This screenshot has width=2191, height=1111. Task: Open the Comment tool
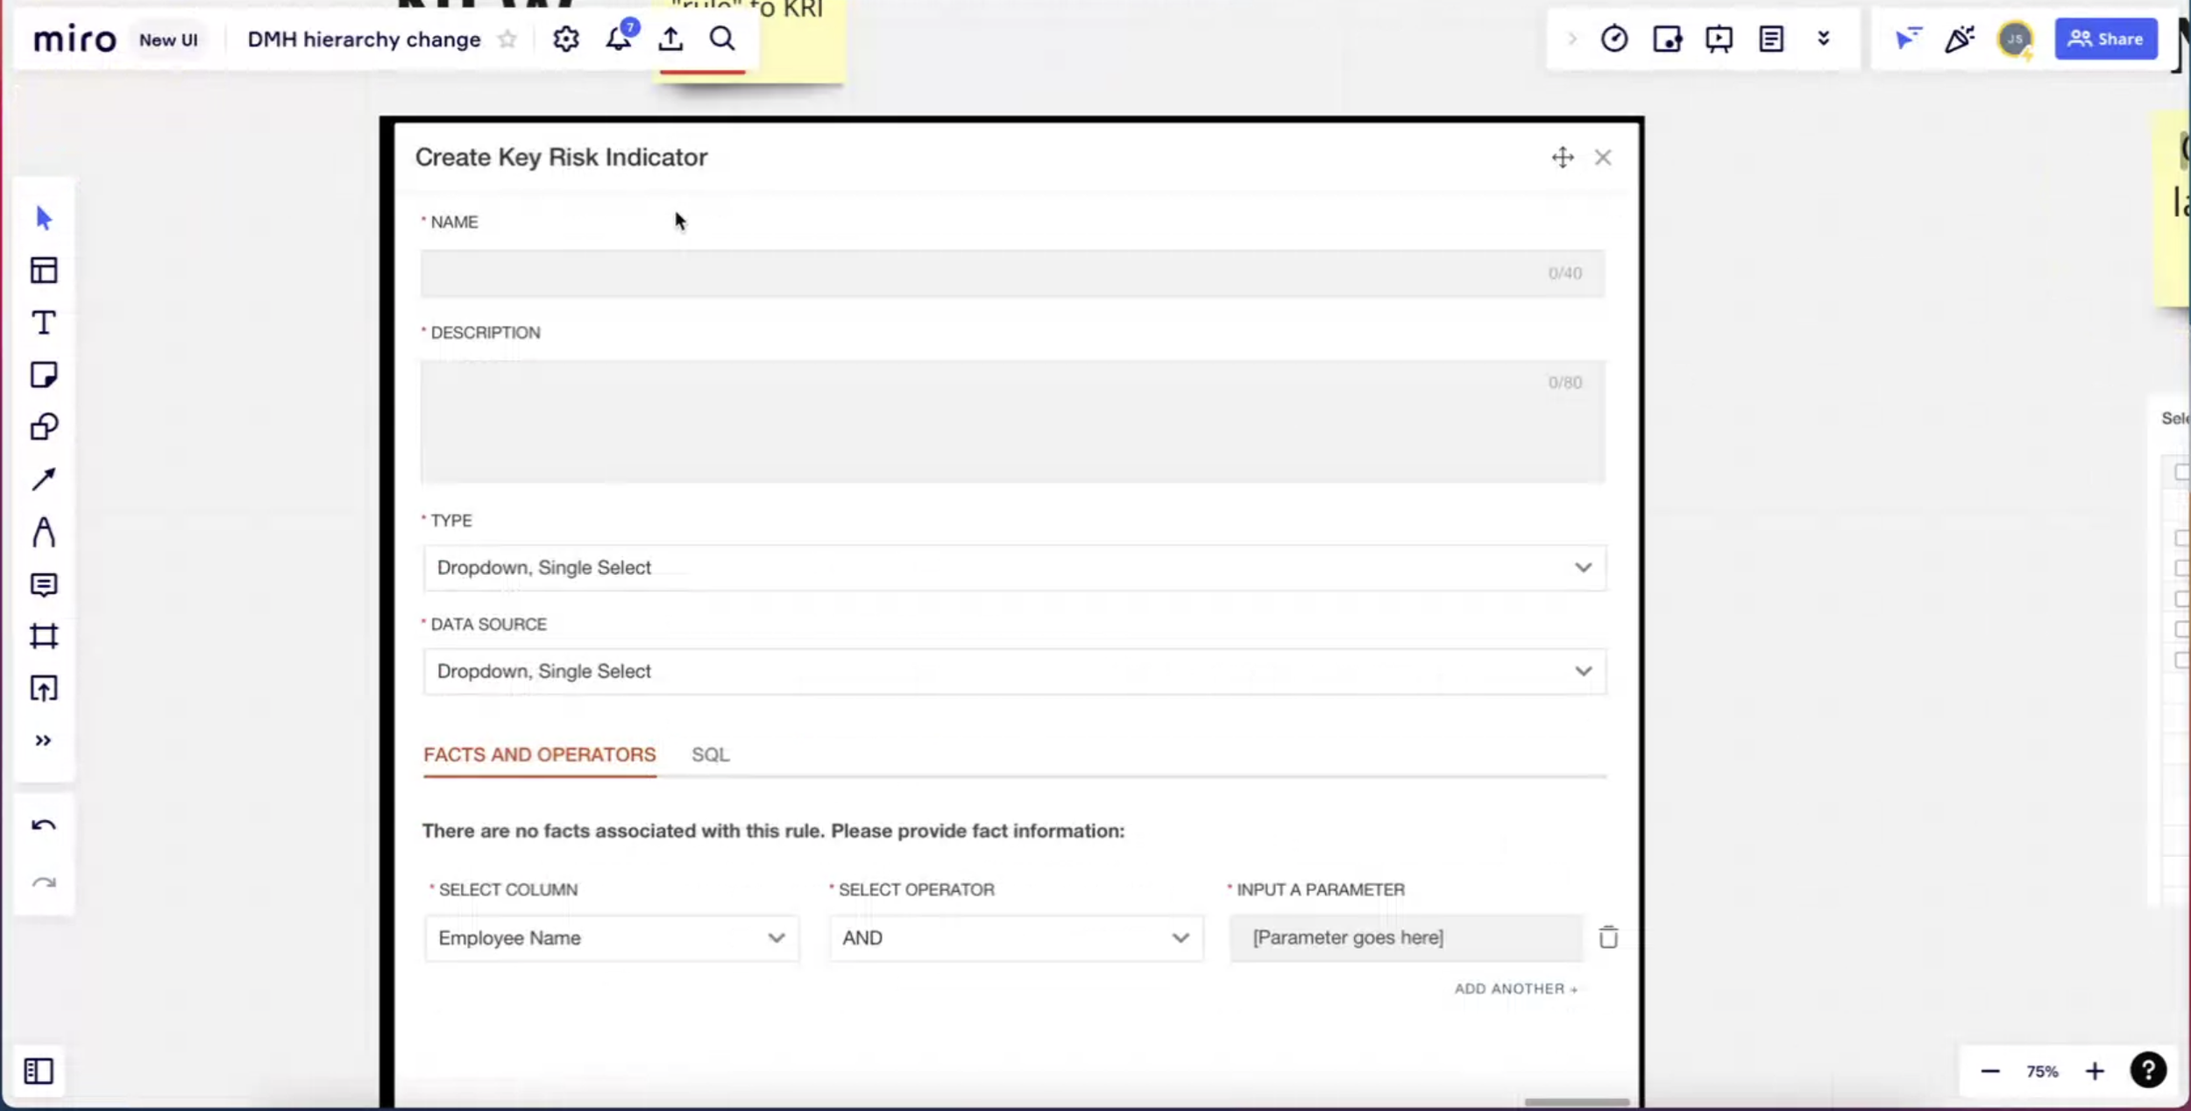pyautogui.click(x=44, y=584)
